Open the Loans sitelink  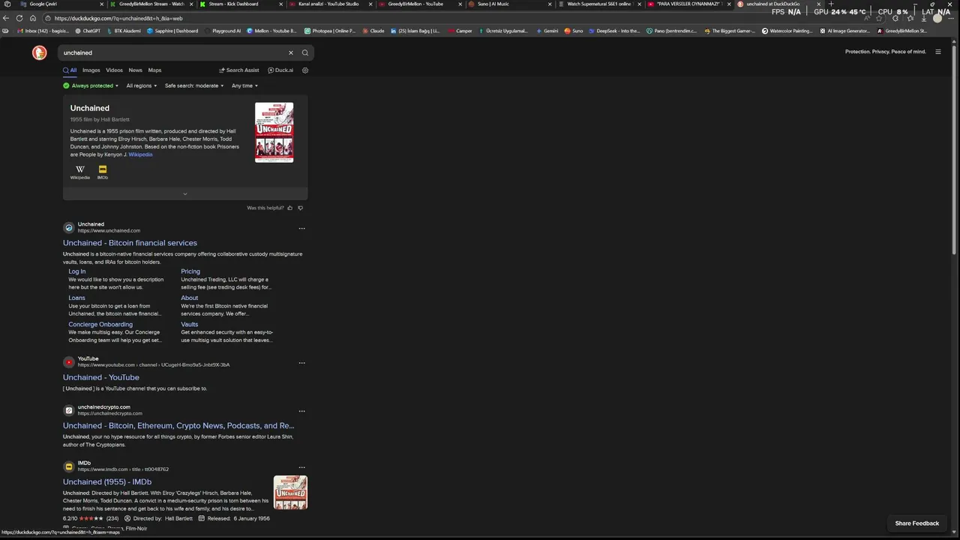(76, 298)
